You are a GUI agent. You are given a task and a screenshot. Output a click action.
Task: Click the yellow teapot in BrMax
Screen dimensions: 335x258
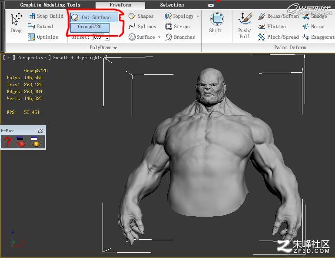click(36, 142)
